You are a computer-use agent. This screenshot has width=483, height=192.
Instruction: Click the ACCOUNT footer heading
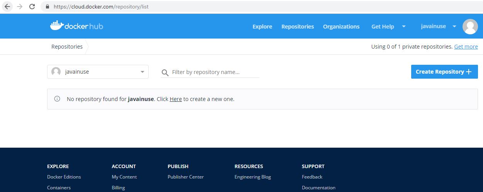tap(124, 167)
